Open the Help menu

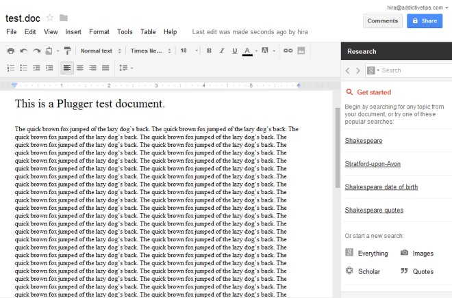click(x=171, y=32)
